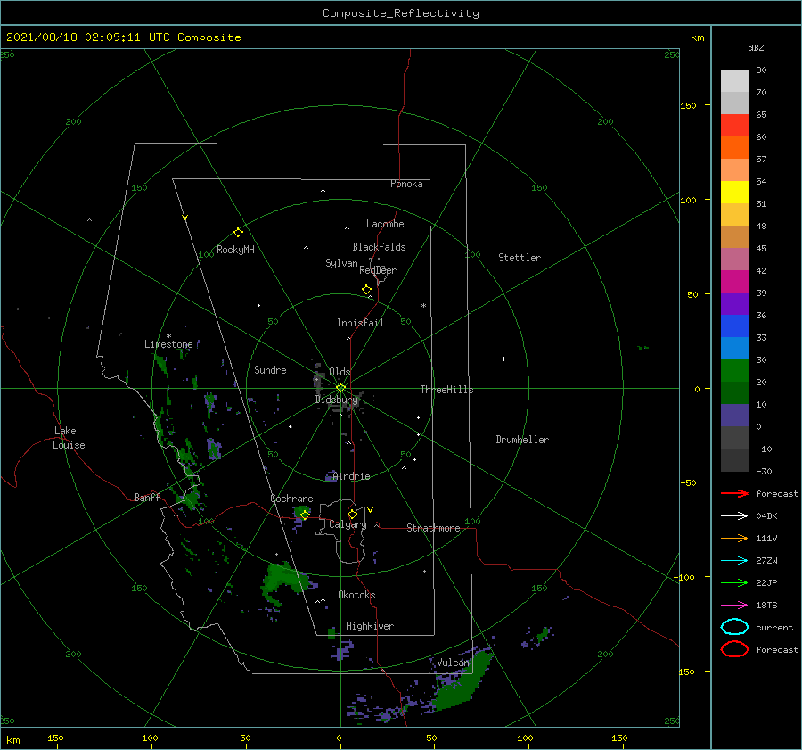Select the light gray 80 dBZ swatch
This screenshot has height=750, width=802.
pyautogui.click(x=734, y=81)
